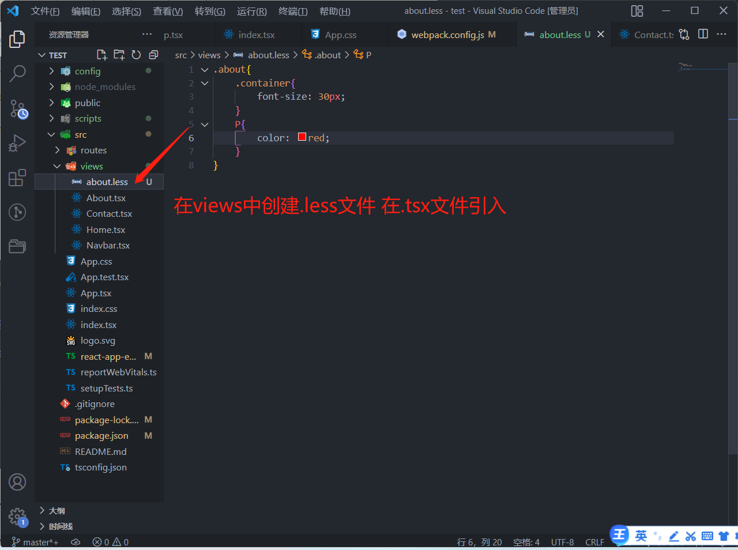
Task: Click errors and warnings count in status bar
Action: point(111,542)
